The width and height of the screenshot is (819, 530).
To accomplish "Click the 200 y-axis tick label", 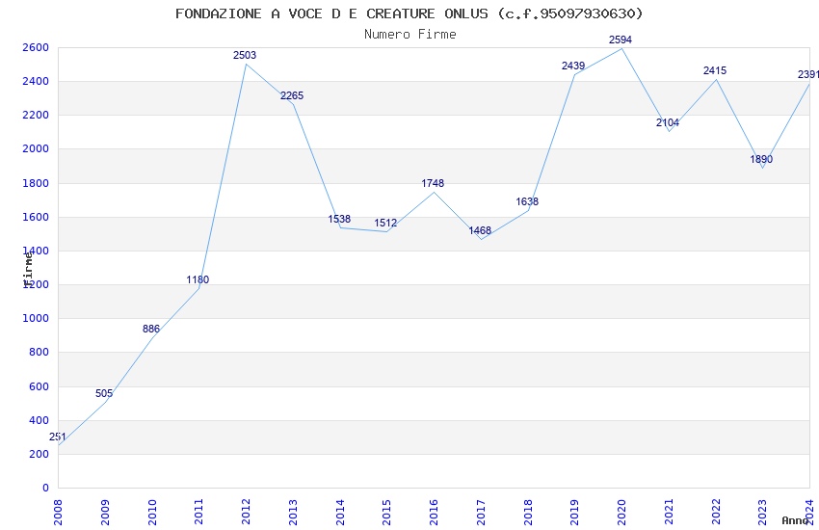I will 39,454.
